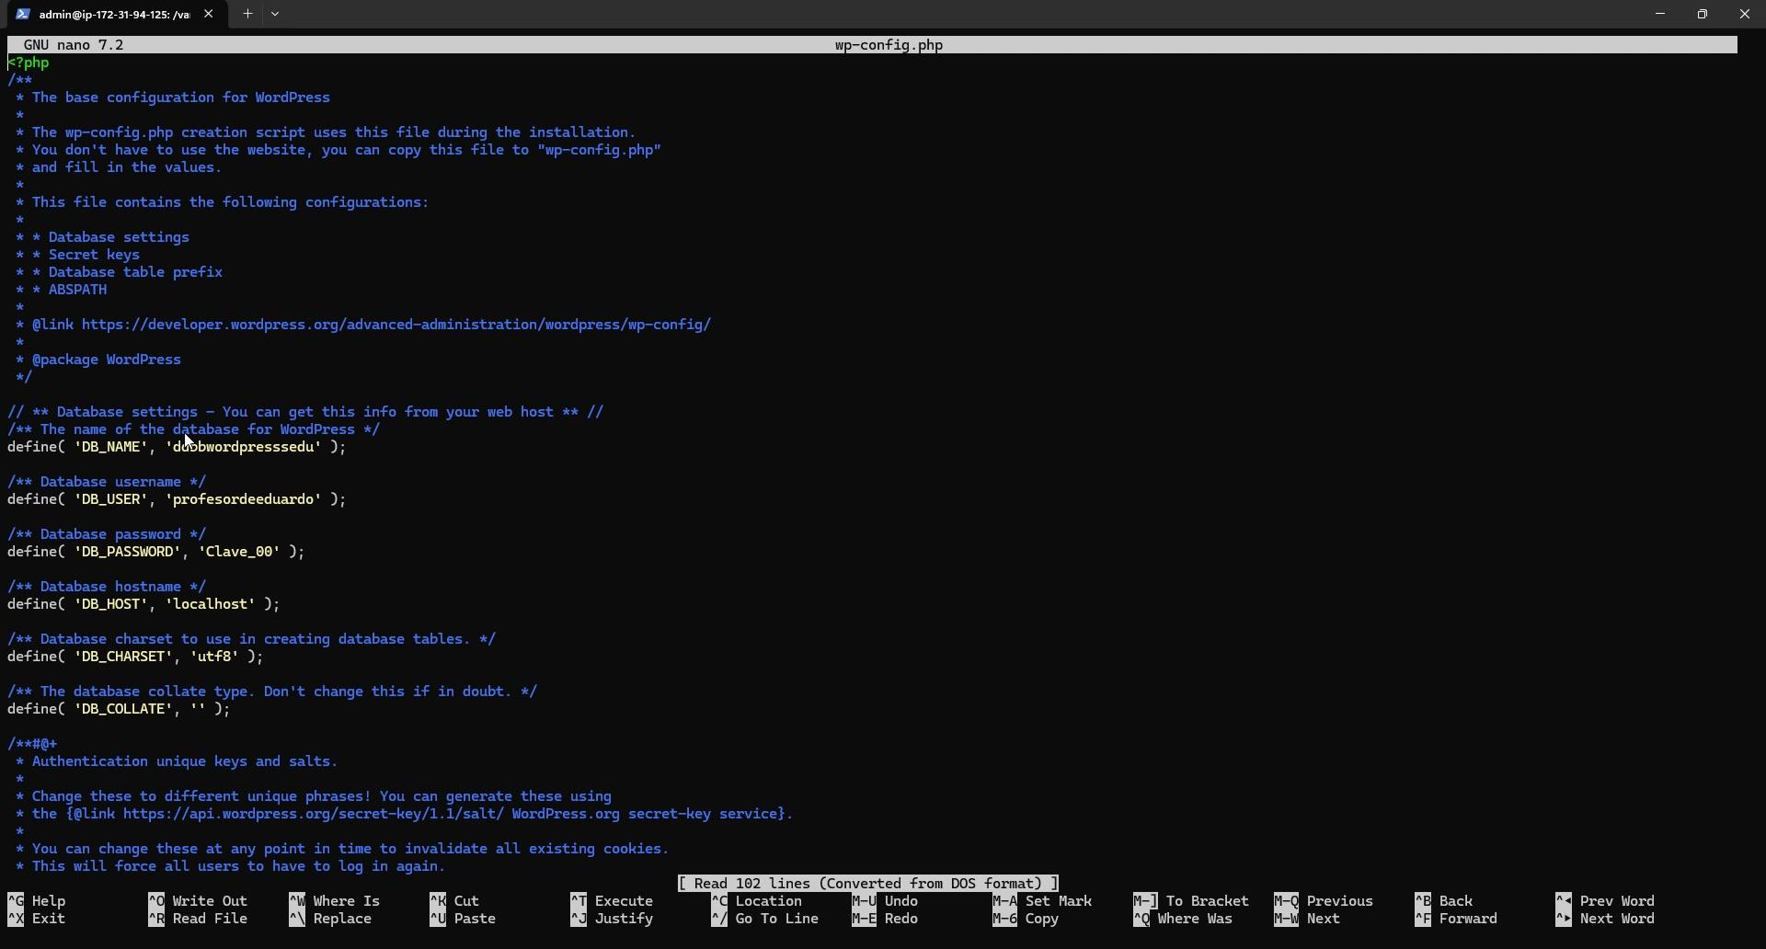Click the 'DB_CHARSET' constant in the define line

coord(124,657)
